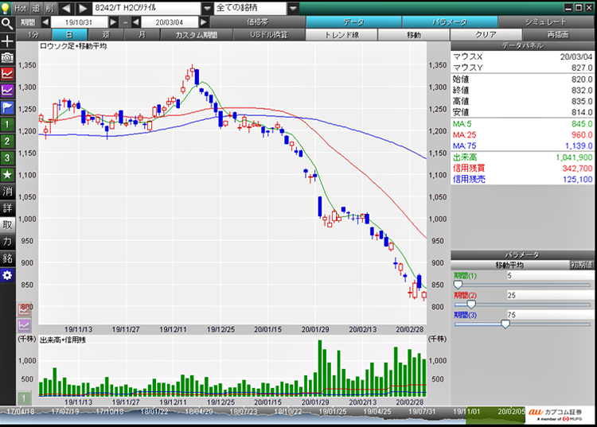Screen dimensions: 597x427
Task: Click the magnifying glass search icon
Action: pyautogui.click(x=7, y=22)
